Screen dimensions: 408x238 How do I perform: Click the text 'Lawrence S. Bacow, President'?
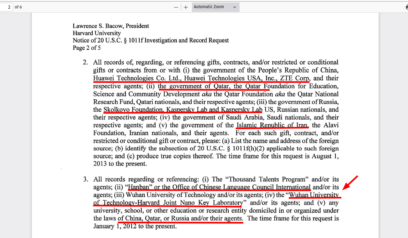click(111, 26)
